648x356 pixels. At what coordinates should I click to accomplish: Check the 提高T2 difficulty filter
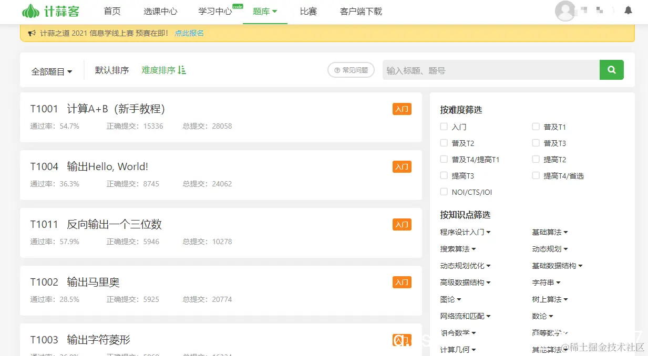[x=535, y=159]
